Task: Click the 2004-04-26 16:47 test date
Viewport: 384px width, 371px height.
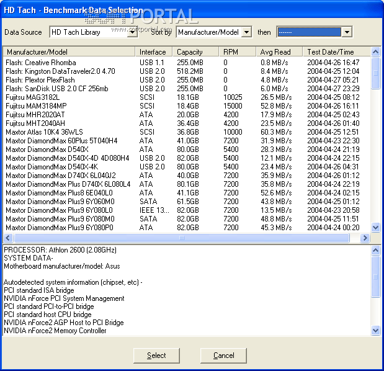Action: [x=333, y=63]
